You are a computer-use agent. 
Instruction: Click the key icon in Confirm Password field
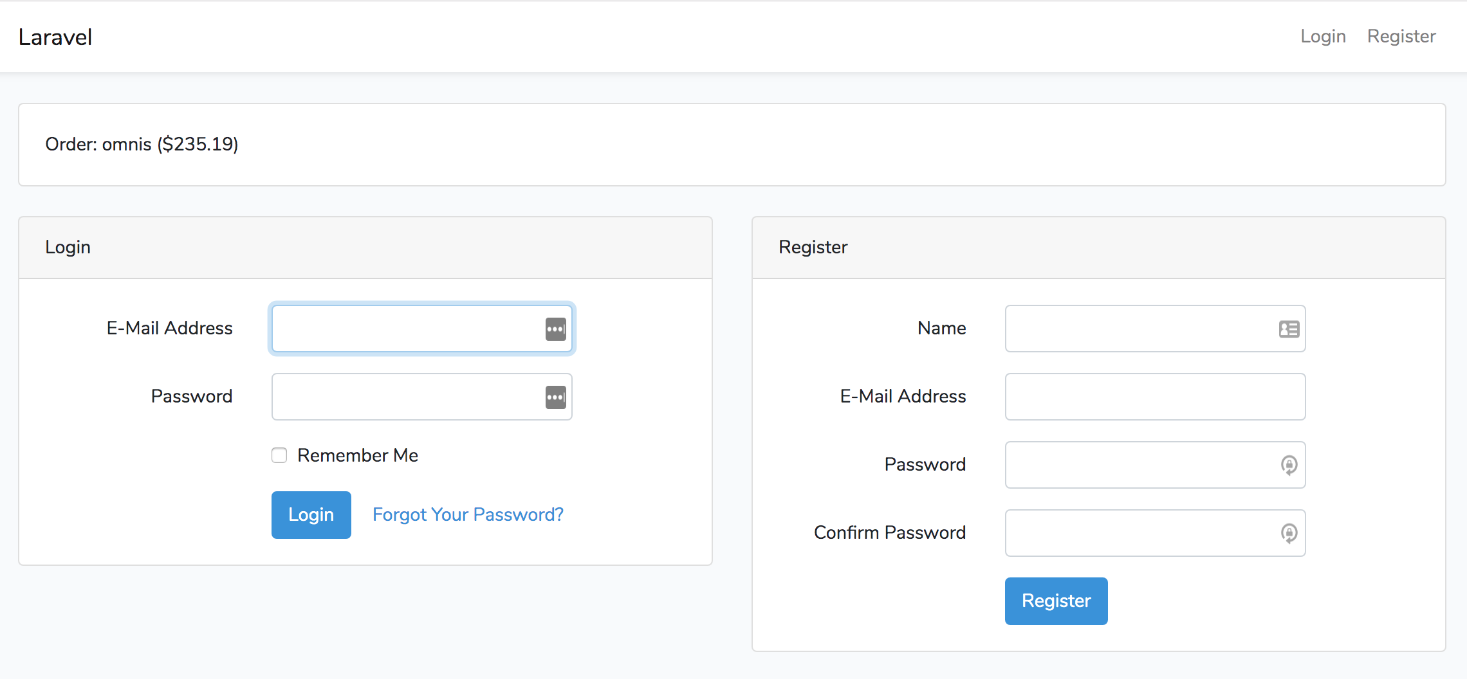[1289, 533]
